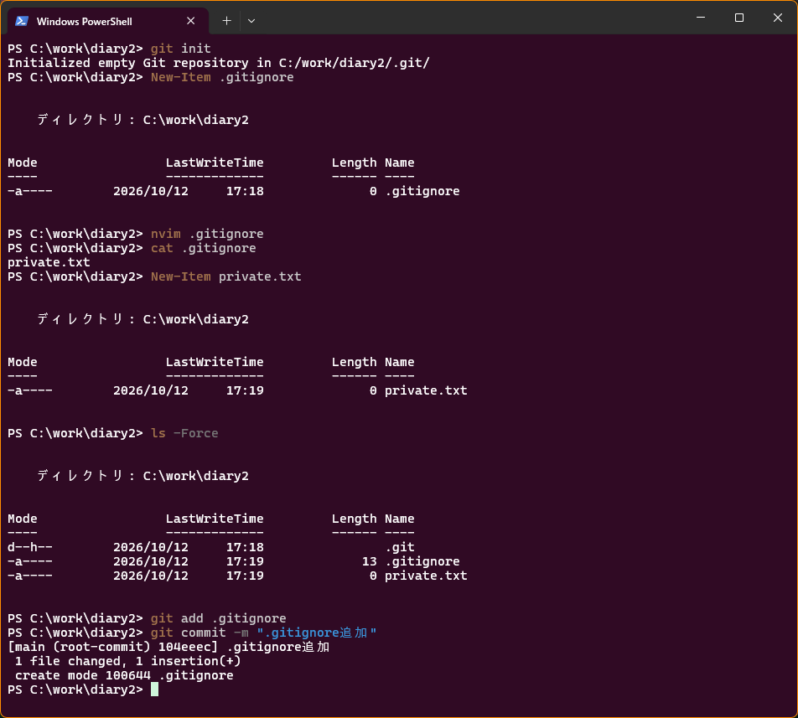This screenshot has height=718, width=798.
Task: Click the 'git add .gitignore' command
Action: click(x=218, y=618)
